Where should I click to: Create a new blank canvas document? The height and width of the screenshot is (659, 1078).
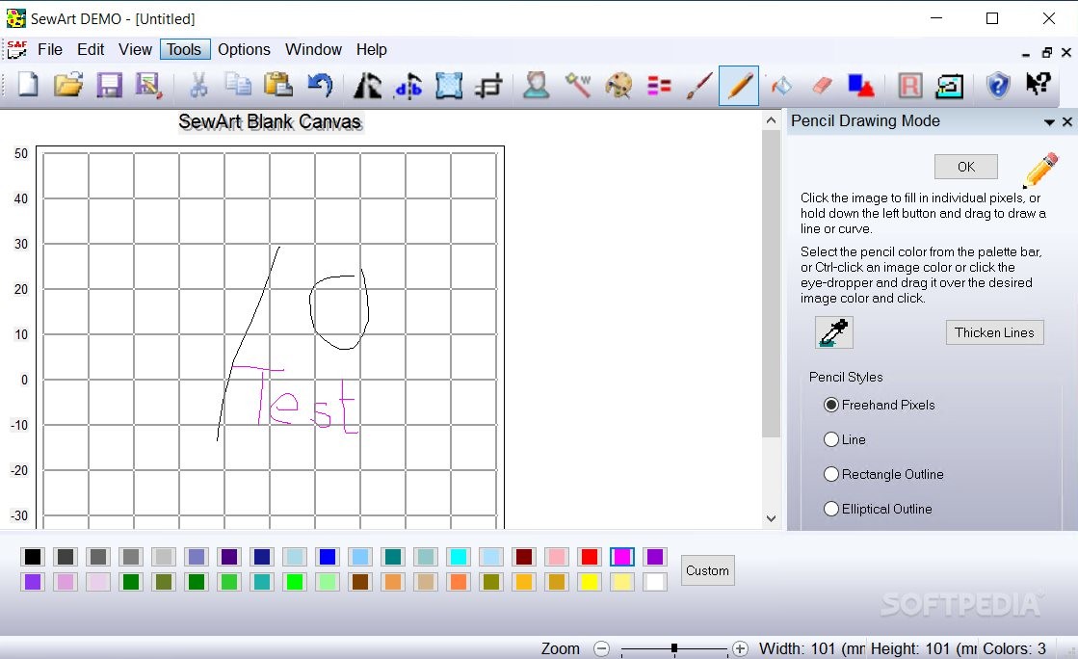(28, 86)
